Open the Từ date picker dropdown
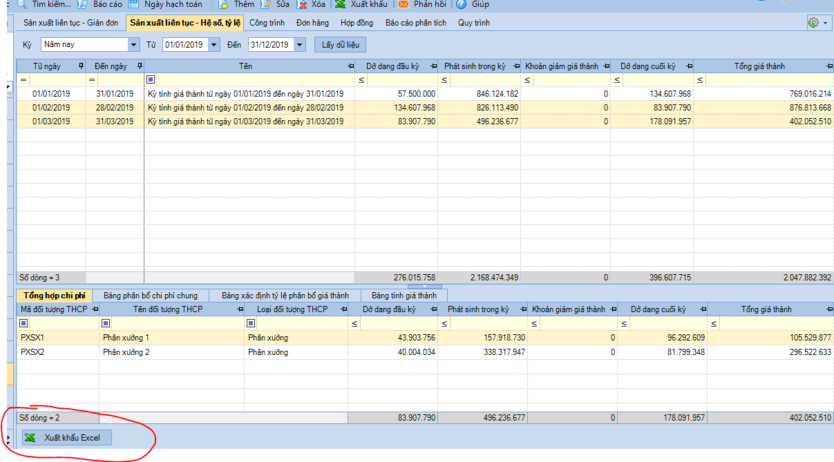This screenshot has height=462, width=834. coord(214,45)
